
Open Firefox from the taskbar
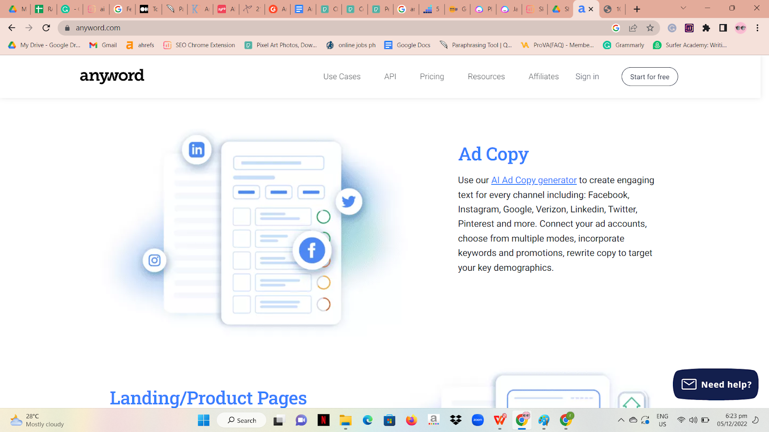(411, 420)
